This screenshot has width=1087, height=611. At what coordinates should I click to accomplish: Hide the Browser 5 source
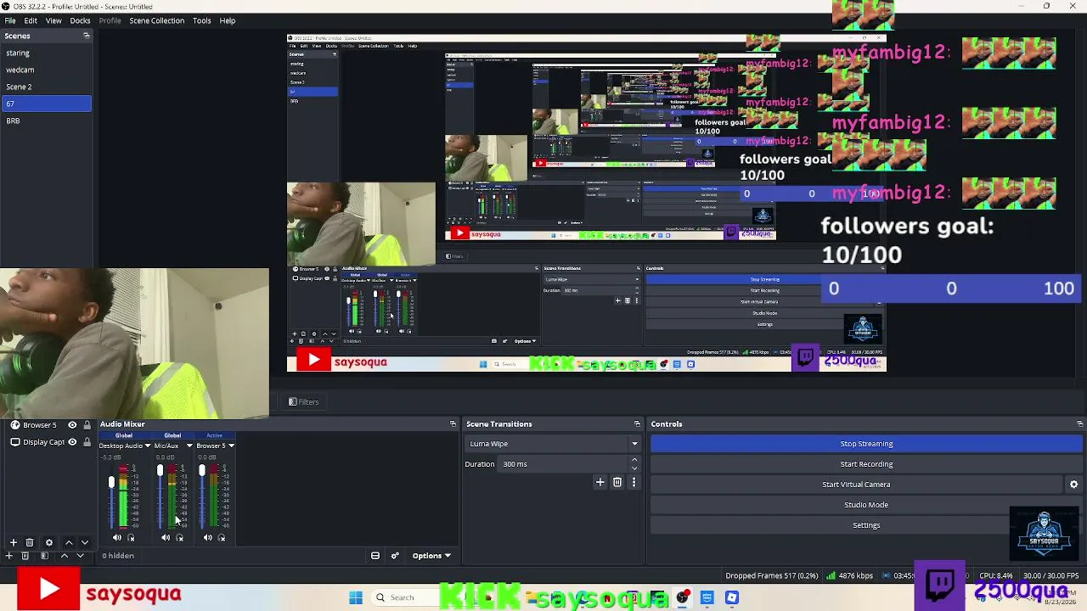click(x=72, y=425)
